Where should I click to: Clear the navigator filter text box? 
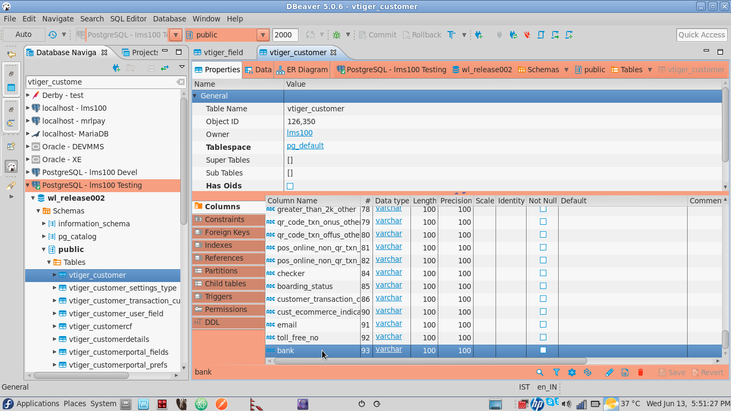(x=181, y=82)
